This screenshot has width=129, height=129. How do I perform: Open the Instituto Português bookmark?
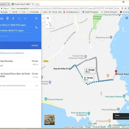tap(110, 12)
